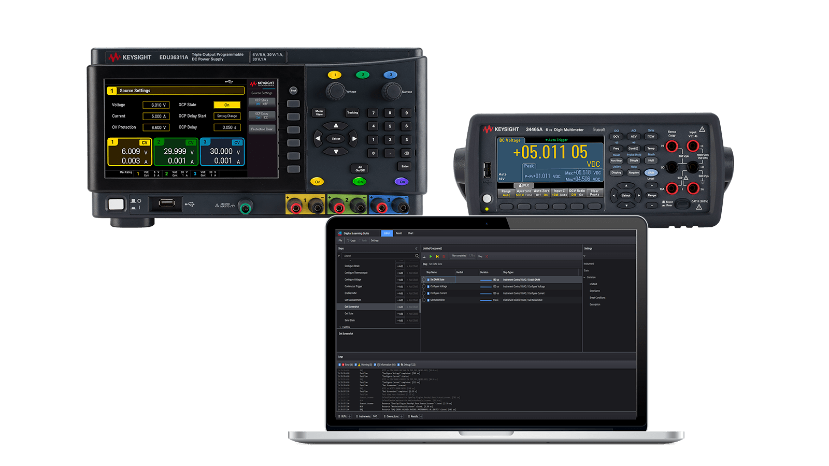The height and width of the screenshot is (466, 829).
Task: Open the Result tab
Action: 399,233
